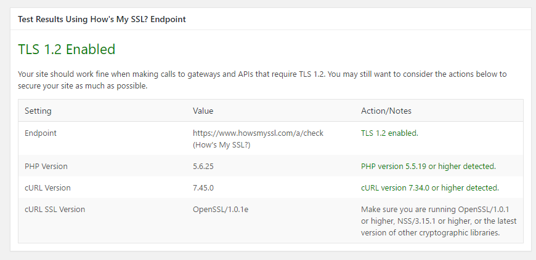Click the PHP version value 5.6.25

coord(205,167)
